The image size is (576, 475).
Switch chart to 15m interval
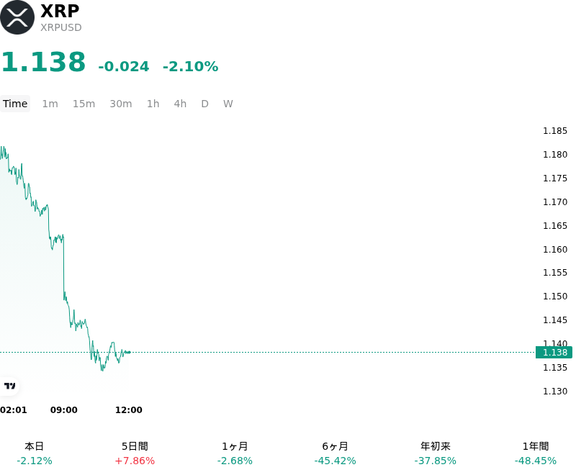click(84, 104)
